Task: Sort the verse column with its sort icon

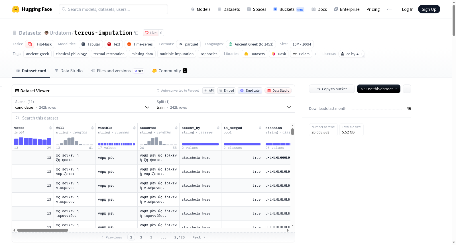Action: pyautogui.click(x=50, y=128)
